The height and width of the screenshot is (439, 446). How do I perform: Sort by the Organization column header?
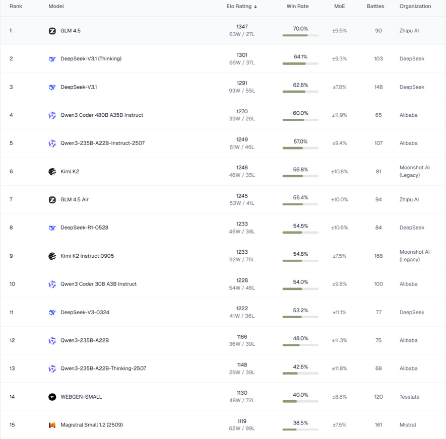[x=415, y=6]
